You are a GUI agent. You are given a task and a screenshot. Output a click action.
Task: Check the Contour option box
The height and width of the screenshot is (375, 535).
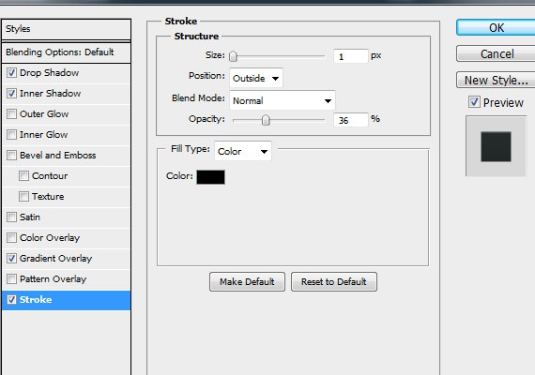click(23, 176)
